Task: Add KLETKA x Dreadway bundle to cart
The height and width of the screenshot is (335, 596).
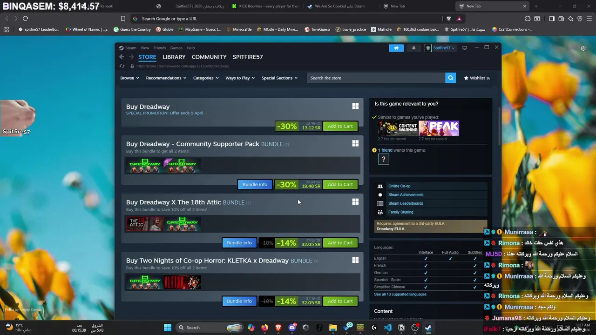Action: pyautogui.click(x=340, y=301)
